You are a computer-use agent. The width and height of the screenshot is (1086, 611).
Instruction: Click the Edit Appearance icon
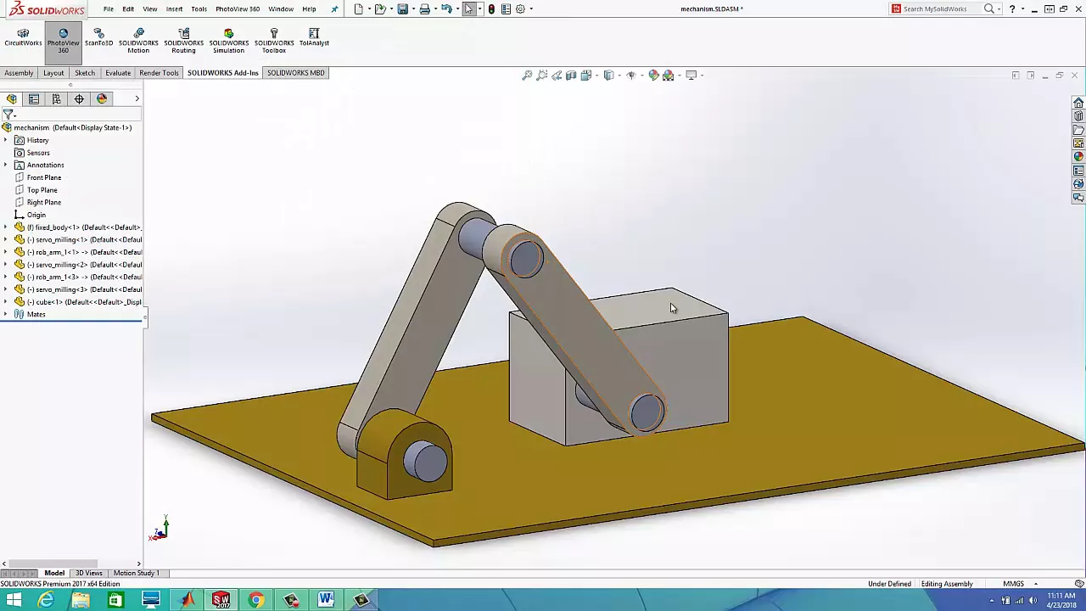pos(653,76)
